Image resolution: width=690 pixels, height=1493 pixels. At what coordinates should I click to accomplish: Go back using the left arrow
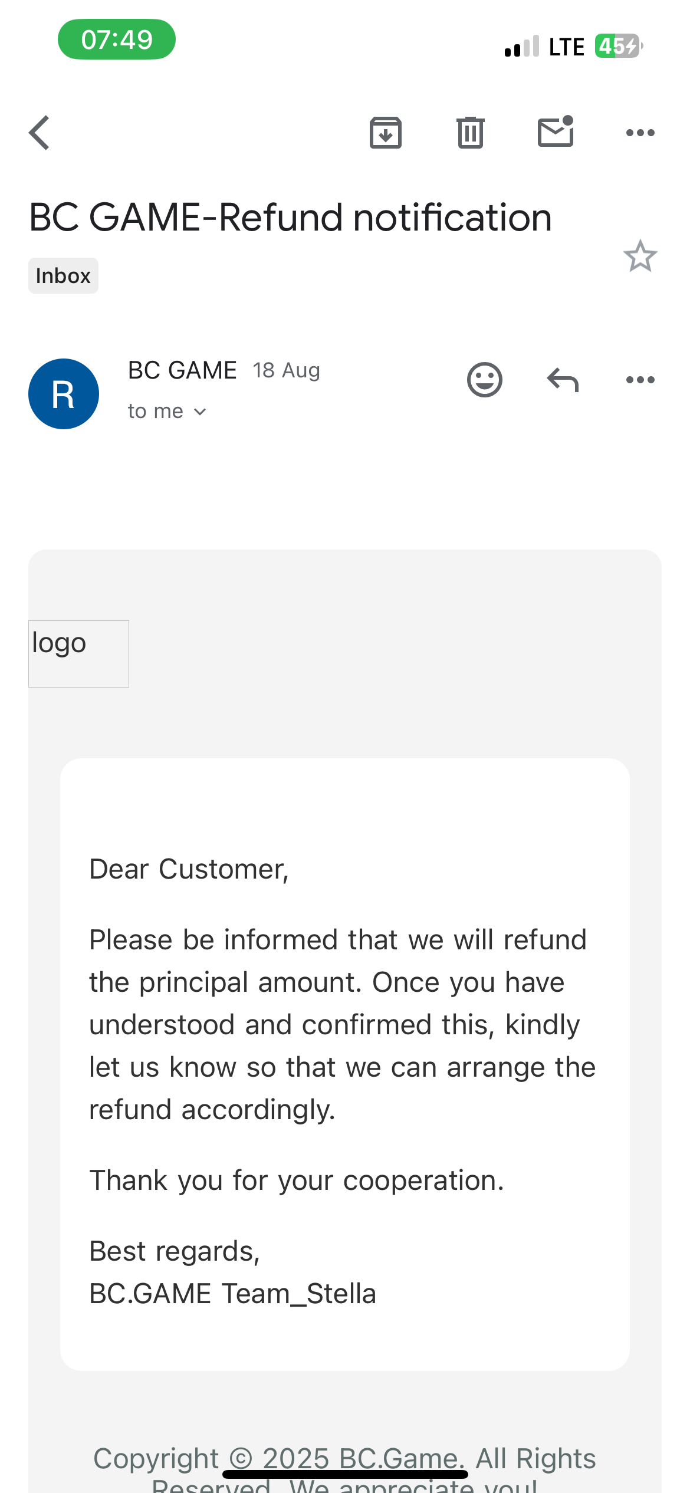click(40, 133)
